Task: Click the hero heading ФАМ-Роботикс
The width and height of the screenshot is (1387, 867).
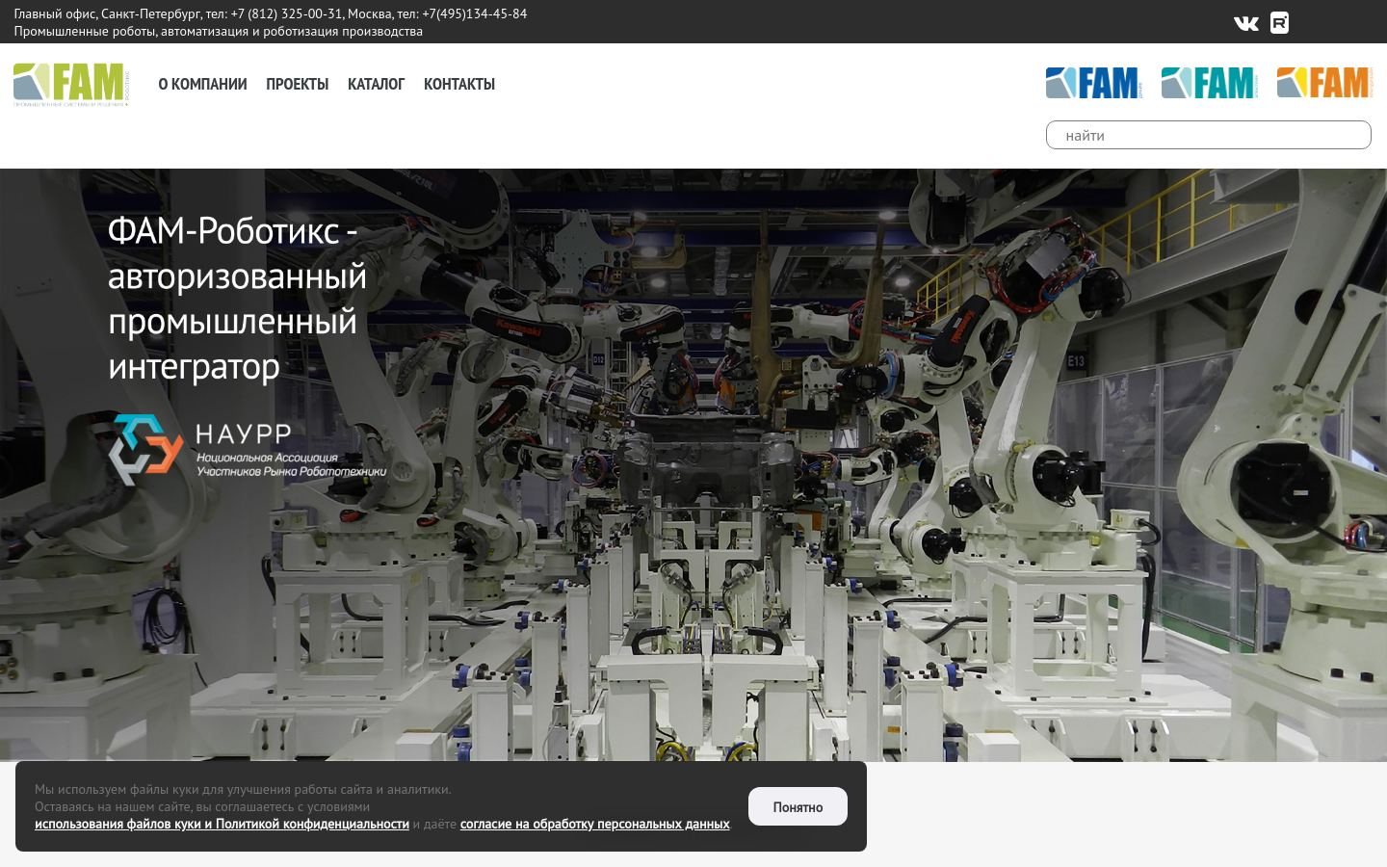Action: coord(237,299)
